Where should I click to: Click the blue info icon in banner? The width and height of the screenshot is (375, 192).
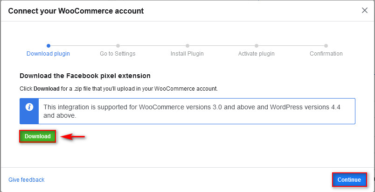point(29,107)
